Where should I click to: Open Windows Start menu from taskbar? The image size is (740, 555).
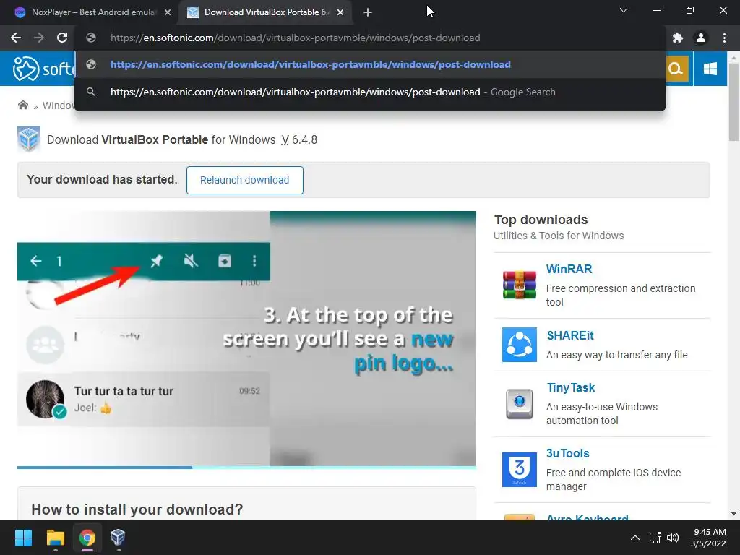click(x=23, y=538)
